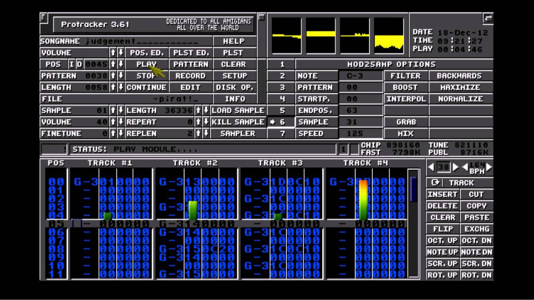Toggle the FILTER option
534x300 pixels.
pyautogui.click(x=406, y=76)
